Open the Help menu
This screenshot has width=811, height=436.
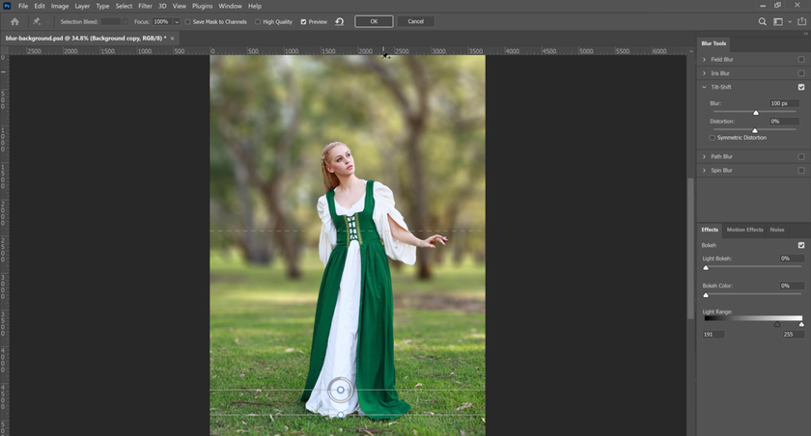coord(255,6)
